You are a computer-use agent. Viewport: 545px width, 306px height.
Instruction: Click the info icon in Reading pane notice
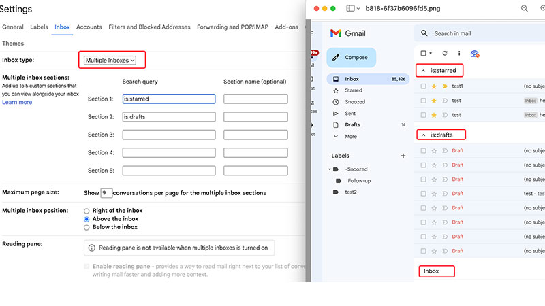point(92,248)
